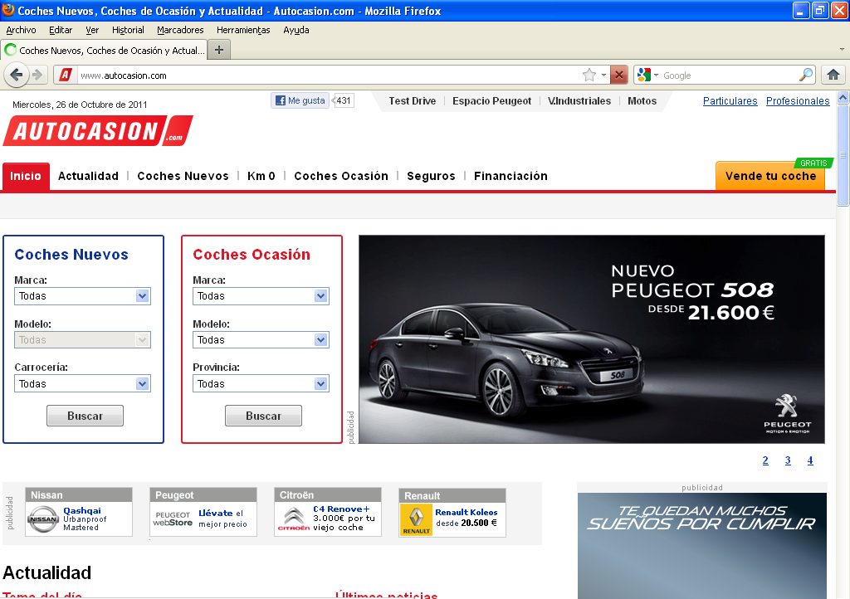The width and height of the screenshot is (850, 599).
Task: Open the Seguros section
Action: [431, 176]
